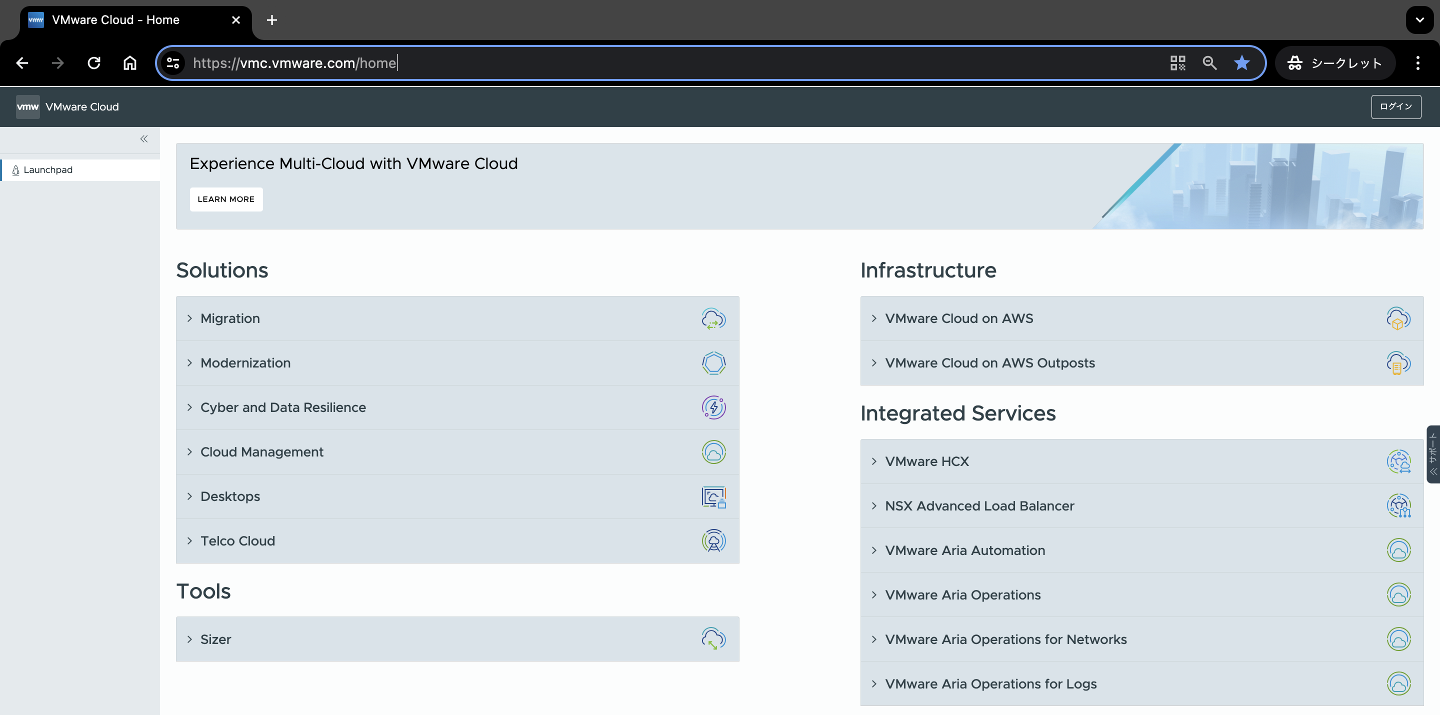Bookmark page with the star icon

tap(1241, 63)
